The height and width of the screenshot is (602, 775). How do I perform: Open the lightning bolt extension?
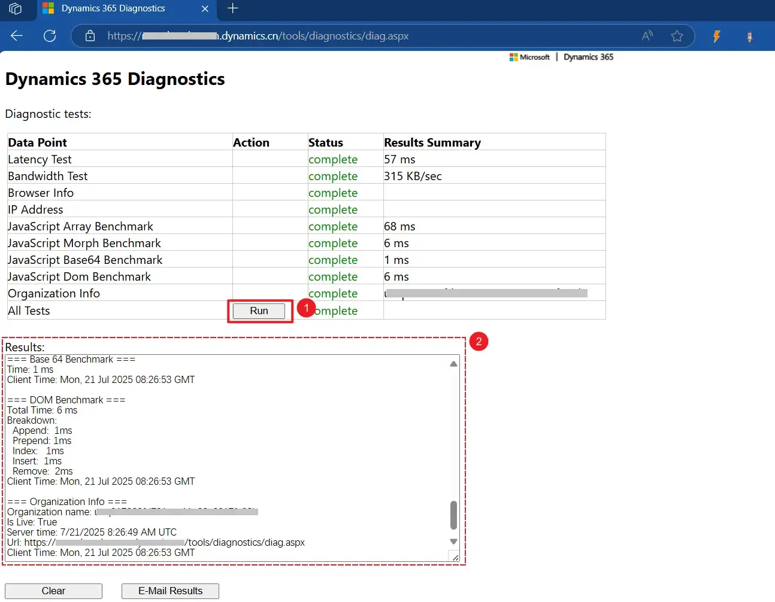coord(716,36)
